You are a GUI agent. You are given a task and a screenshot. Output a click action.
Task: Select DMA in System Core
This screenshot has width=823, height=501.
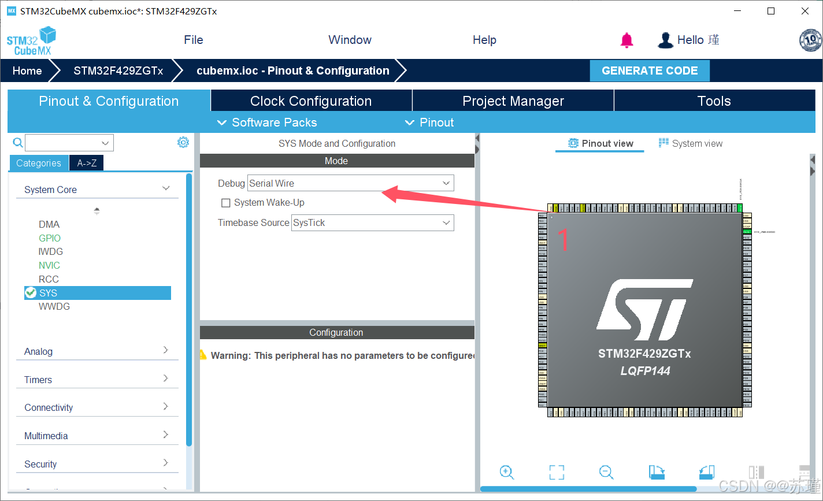point(49,224)
